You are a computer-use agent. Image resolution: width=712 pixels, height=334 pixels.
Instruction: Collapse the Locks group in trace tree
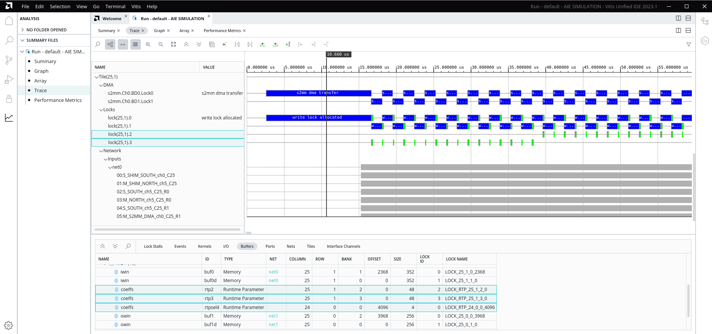101,110
